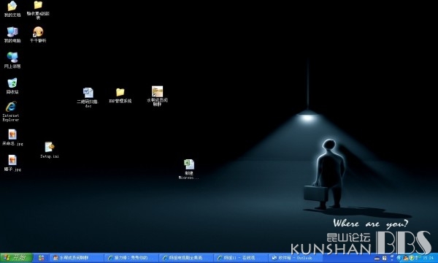Open the Start (开始) menu
The height and width of the screenshot is (263, 438).
click(x=16, y=257)
